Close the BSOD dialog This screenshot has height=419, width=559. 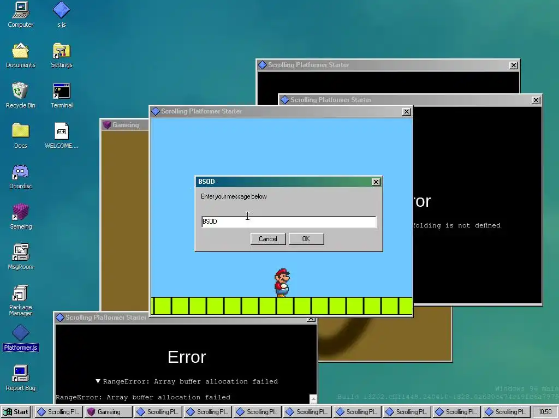376,182
